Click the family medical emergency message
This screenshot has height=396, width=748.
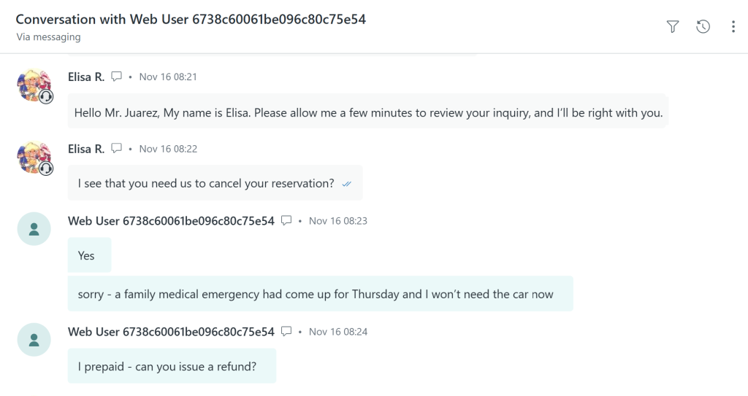tap(316, 295)
